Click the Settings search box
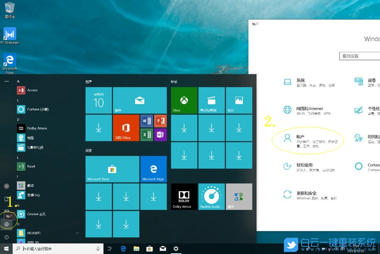The width and height of the screenshot is (380, 254). [359, 56]
